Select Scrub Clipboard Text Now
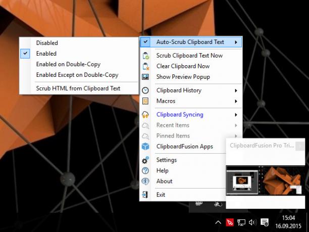Screen dimensions: 309x232 tap(191, 56)
